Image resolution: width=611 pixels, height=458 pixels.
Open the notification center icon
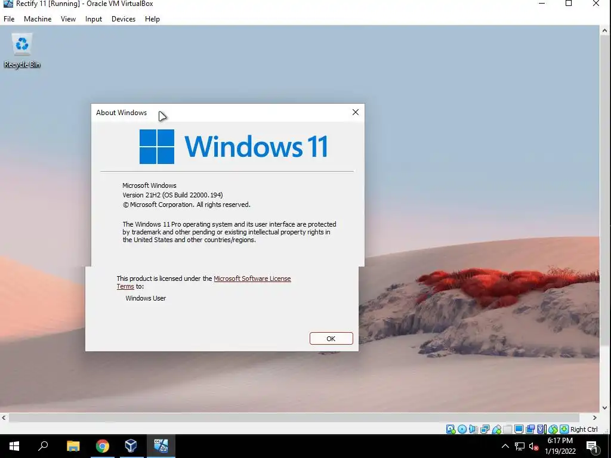pos(592,446)
